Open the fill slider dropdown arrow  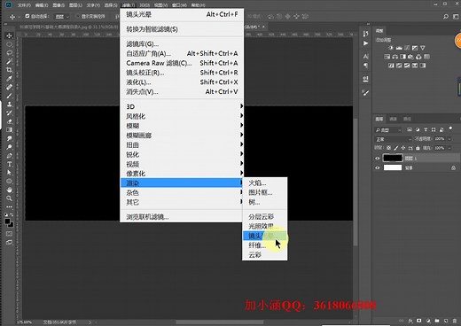[449, 148]
